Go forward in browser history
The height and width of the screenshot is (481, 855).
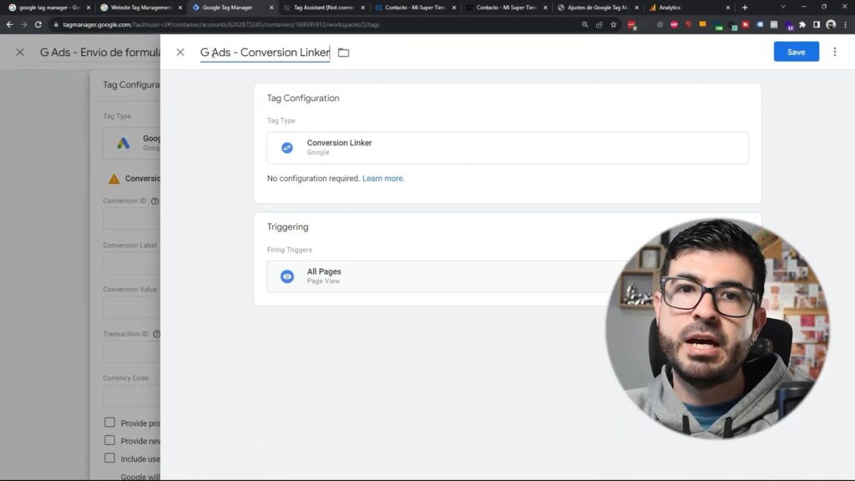24,24
